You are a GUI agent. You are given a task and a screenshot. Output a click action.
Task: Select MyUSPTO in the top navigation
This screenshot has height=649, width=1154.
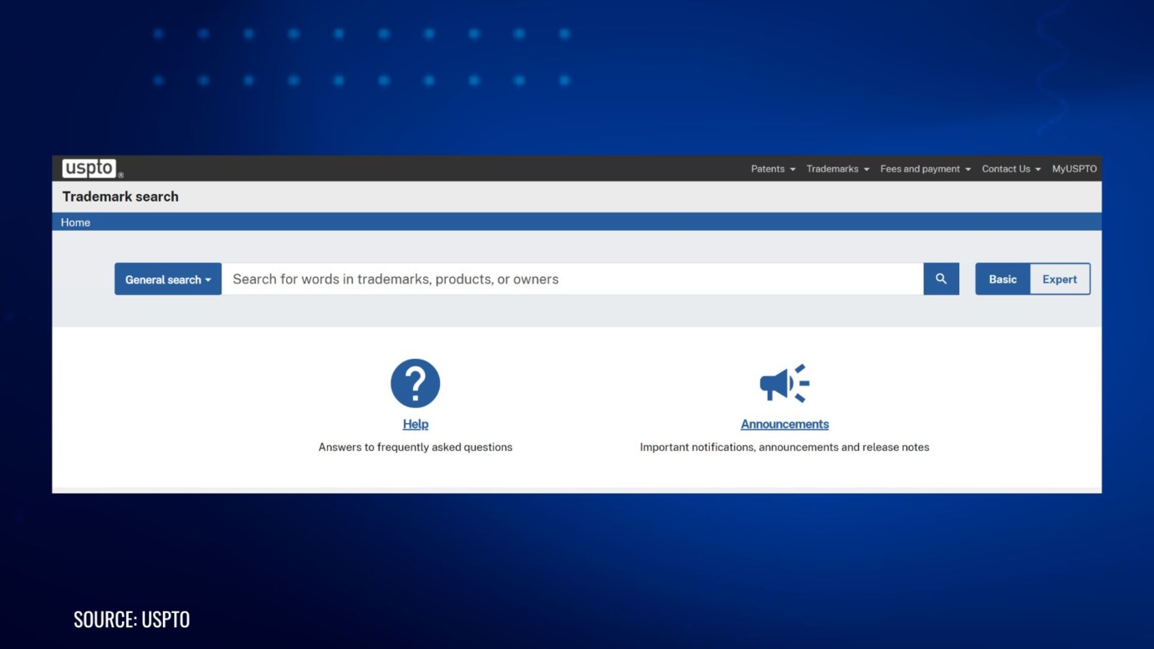point(1075,168)
